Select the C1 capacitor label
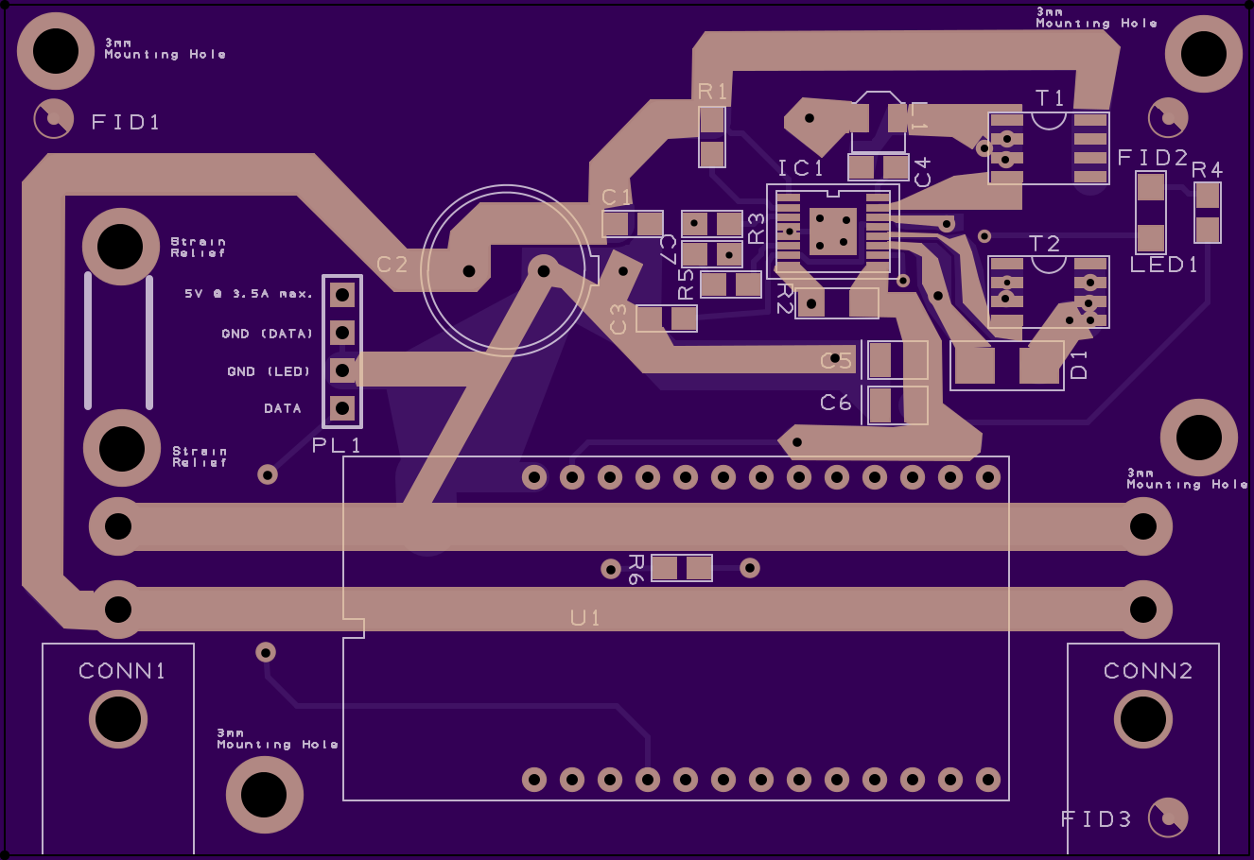Screen dimensions: 1254x860 pos(617,197)
